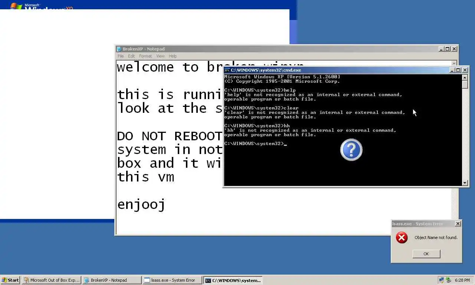
Task: Open the Windows Start menu
Action: coord(10,280)
